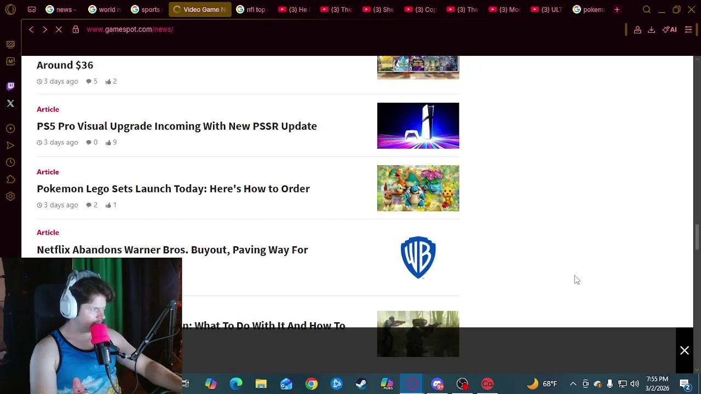The image size is (701, 394).
Task: Open the player icon in sidebar
Action: [10, 129]
